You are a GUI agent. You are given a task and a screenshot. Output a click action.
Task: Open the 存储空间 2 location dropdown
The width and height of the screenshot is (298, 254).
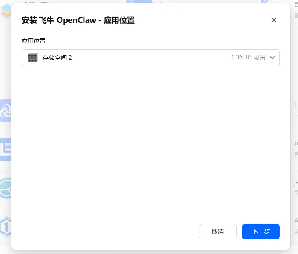[x=151, y=58]
